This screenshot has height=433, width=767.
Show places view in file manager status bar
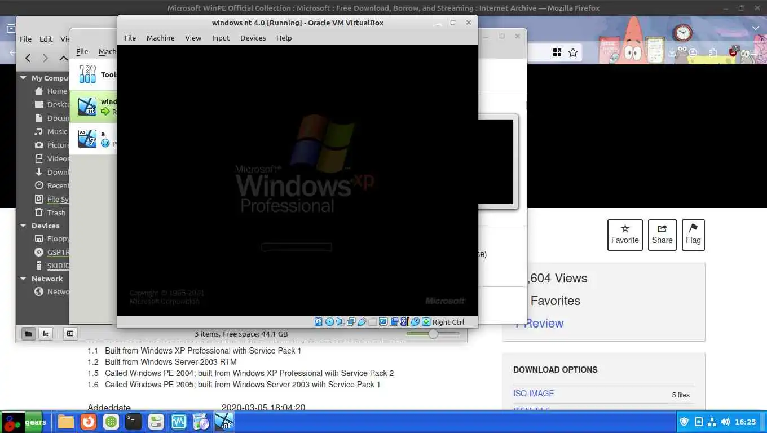tap(29, 334)
